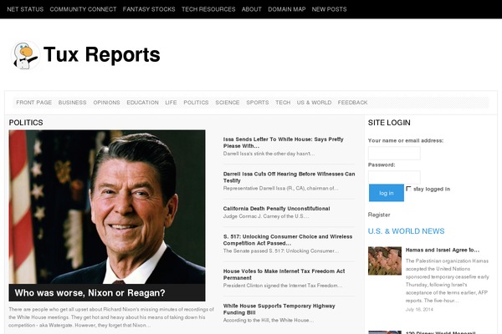Go to the SPORTS section
502x334 pixels.
click(258, 102)
